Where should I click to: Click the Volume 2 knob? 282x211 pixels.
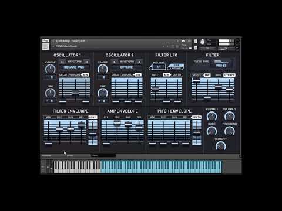pos(230,116)
